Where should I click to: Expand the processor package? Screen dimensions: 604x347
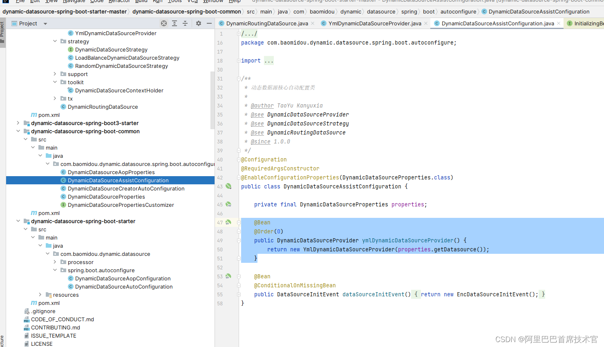pyautogui.click(x=55, y=262)
